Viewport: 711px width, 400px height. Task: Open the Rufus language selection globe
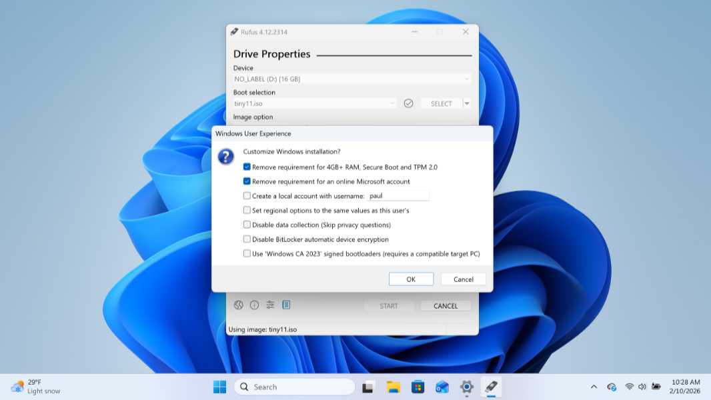(x=239, y=305)
